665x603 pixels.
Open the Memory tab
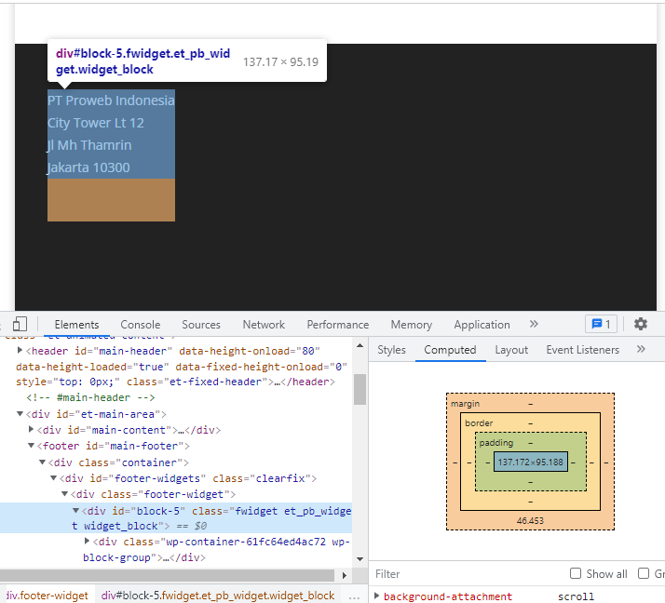click(412, 325)
